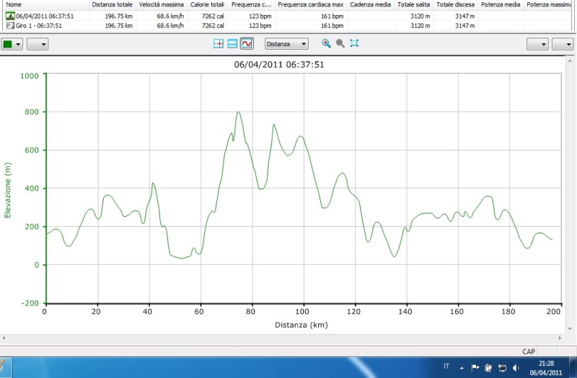
Task: Toggle the filled area chart style button
Action: pyautogui.click(x=232, y=44)
